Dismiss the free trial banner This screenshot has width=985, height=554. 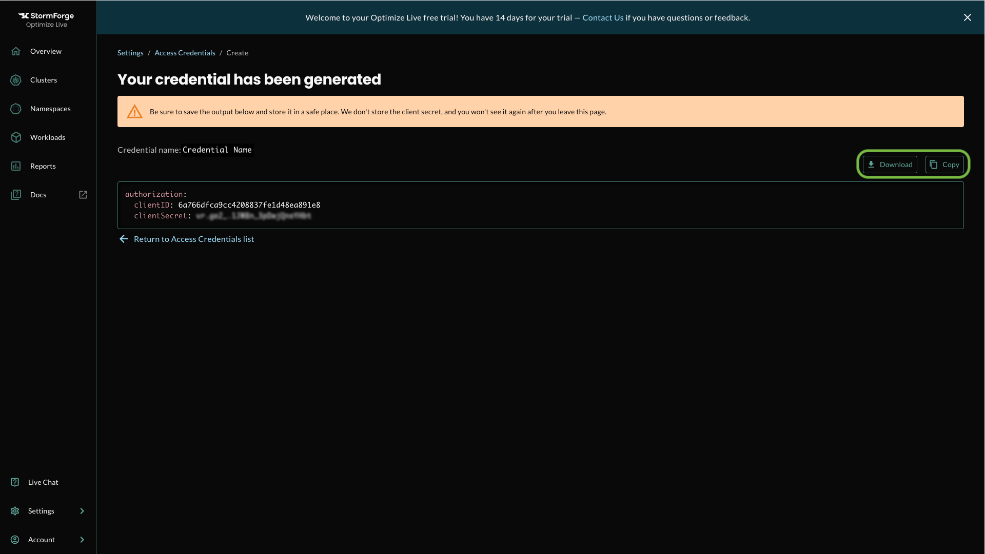[x=967, y=17]
